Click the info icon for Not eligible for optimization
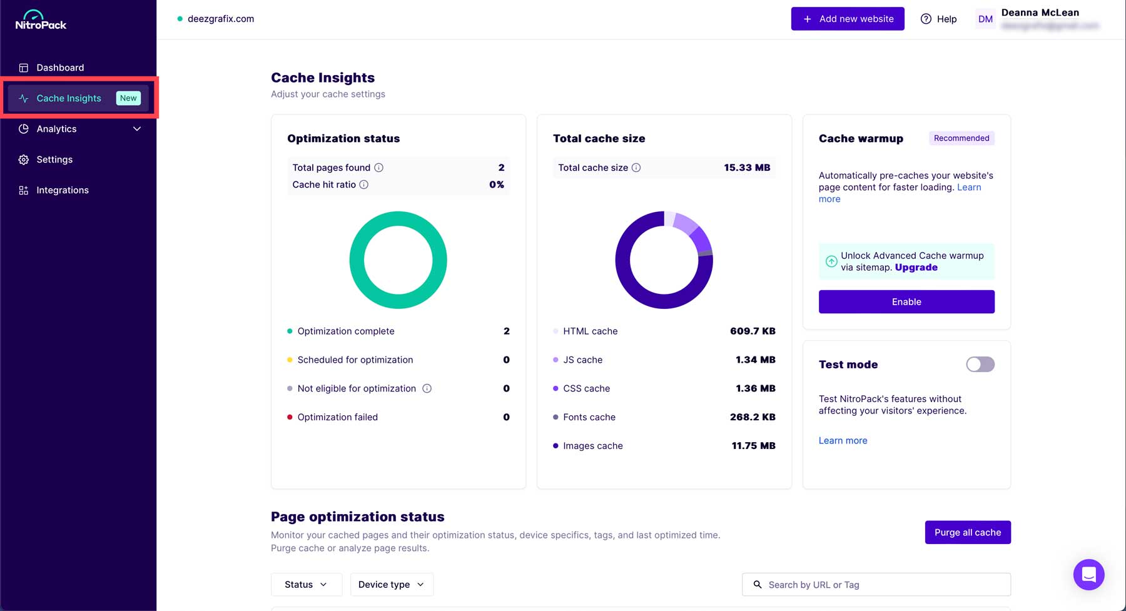Viewport: 1126px width, 611px height. coord(427,388)
